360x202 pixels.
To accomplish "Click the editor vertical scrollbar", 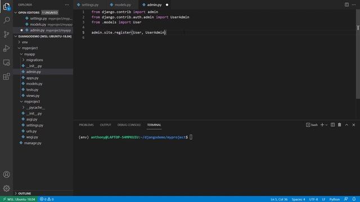I will 358,54.
